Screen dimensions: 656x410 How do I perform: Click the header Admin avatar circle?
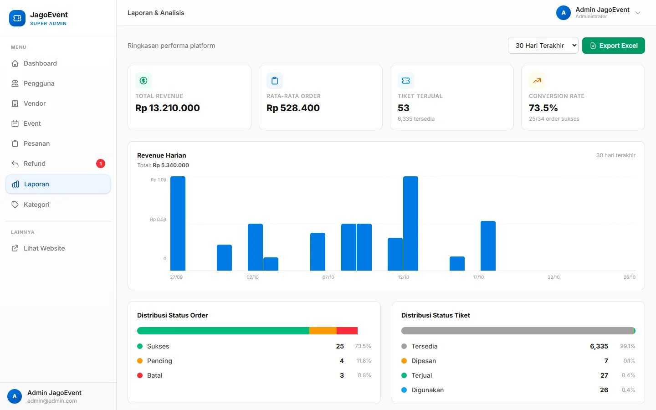[x=564, y=13]
